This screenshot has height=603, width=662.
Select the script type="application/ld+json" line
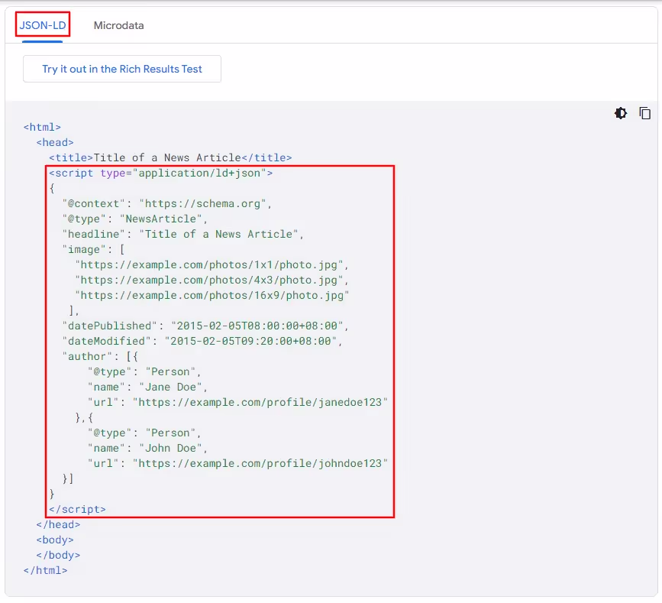click(161, 173)
